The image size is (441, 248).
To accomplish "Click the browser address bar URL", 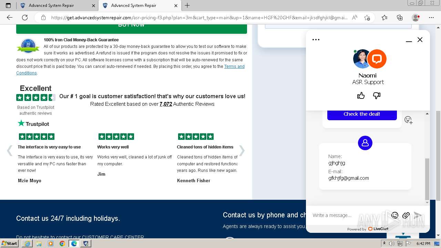I will [x=199, y=18].
